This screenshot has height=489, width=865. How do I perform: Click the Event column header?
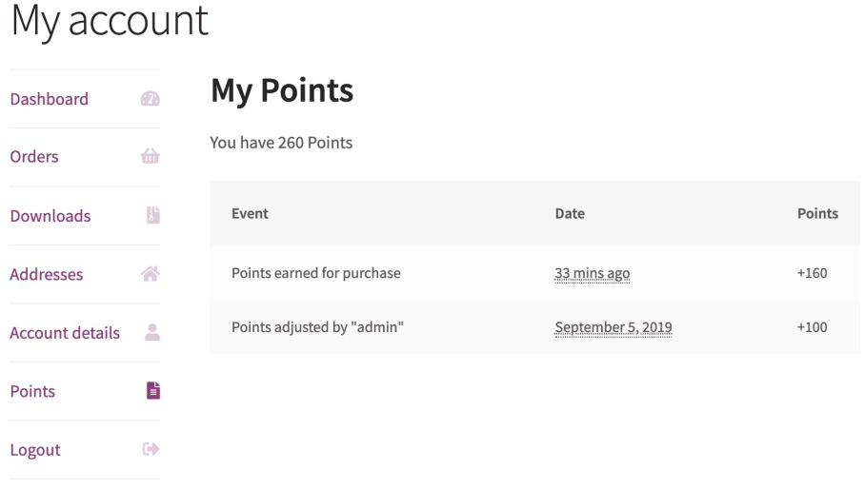point(250,214)
